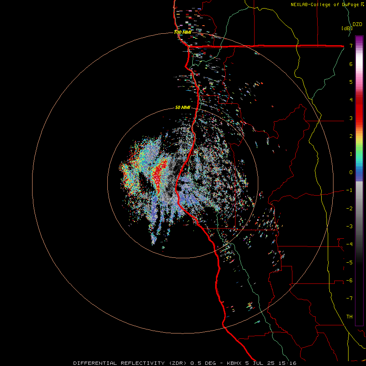Click the 0 value on color scale
366x366 pixels.
click(x=351, y=172)
